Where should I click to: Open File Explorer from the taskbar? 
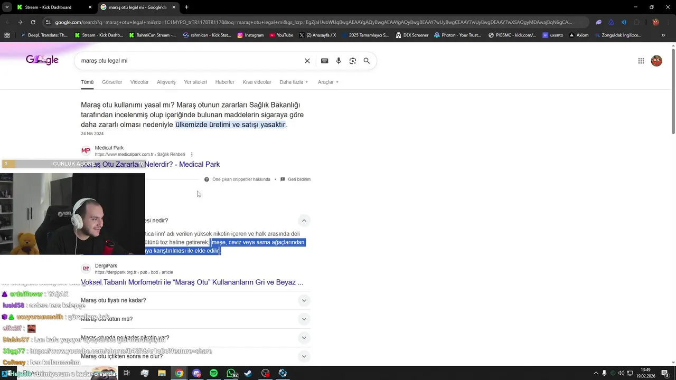point(162,373)
